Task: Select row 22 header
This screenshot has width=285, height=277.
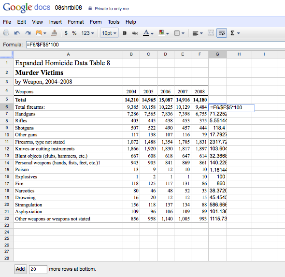Action: tap(7, 219)
